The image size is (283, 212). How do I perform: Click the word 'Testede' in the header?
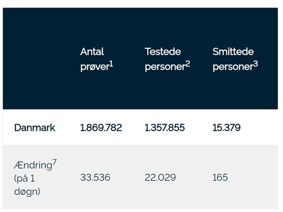click(163, 51)
